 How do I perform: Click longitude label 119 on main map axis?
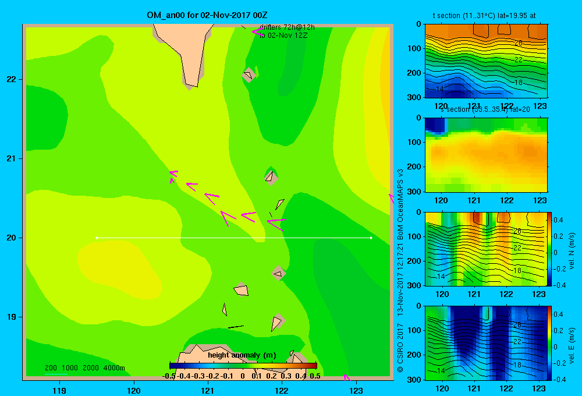[59, 390]
